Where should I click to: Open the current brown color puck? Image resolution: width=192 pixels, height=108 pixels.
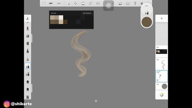pos(147,22)
